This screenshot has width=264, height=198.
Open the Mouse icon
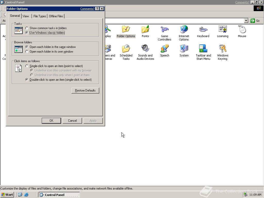click(x=242, y=31)
